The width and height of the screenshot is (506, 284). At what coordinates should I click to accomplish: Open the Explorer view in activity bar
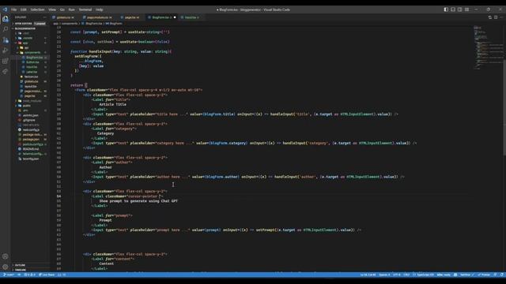pyautogui.click(x=6, y=19)
